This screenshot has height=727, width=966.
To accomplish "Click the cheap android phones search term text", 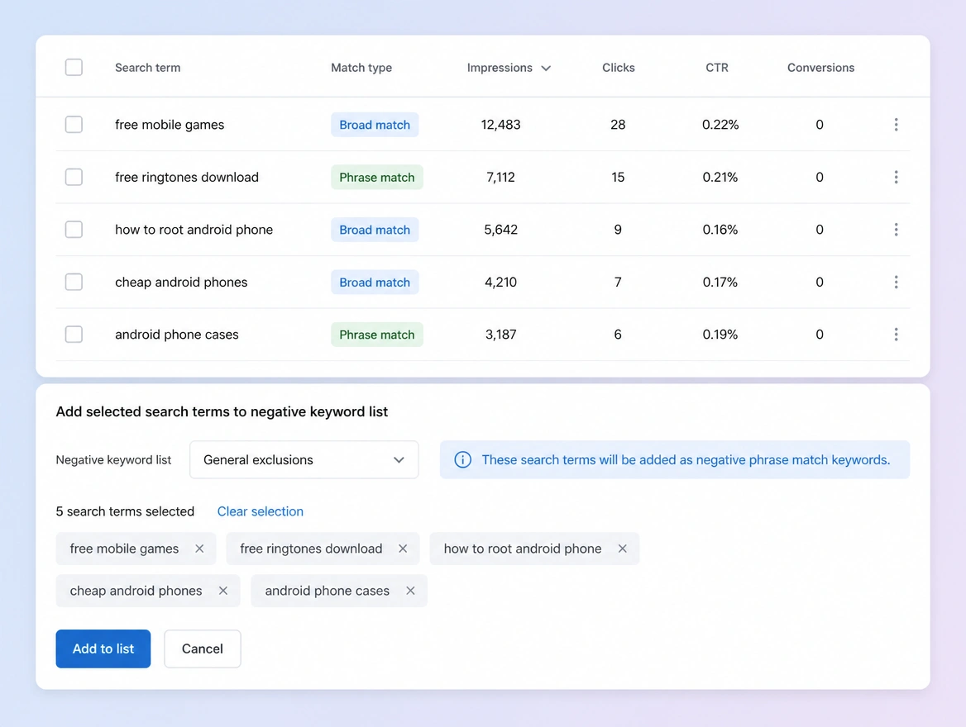I will click(x=181, y=282).
